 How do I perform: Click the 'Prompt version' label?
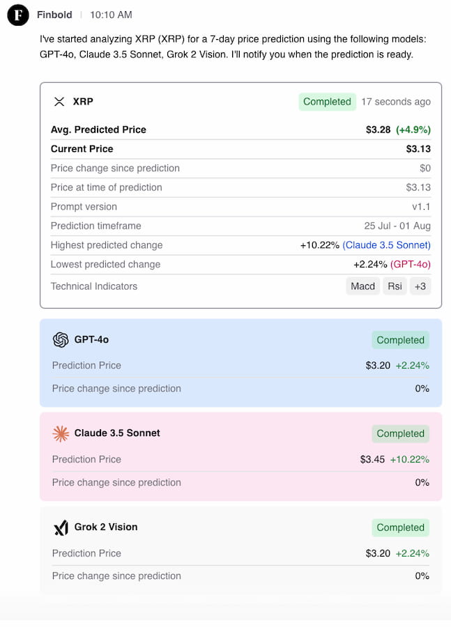pos(84,207)
